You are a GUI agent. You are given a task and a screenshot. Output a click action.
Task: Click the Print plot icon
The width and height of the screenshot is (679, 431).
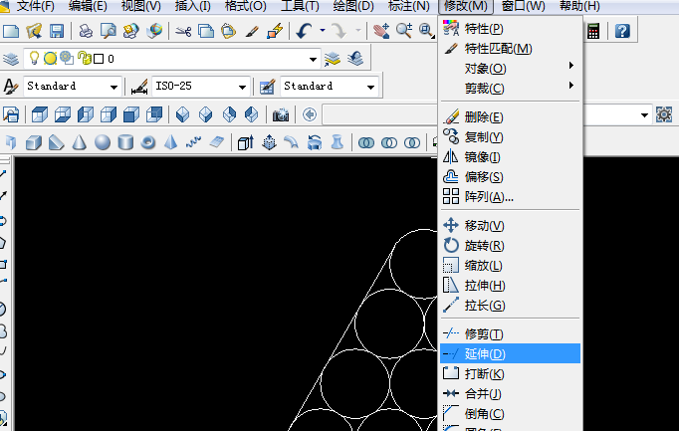[x=86, y=31]
